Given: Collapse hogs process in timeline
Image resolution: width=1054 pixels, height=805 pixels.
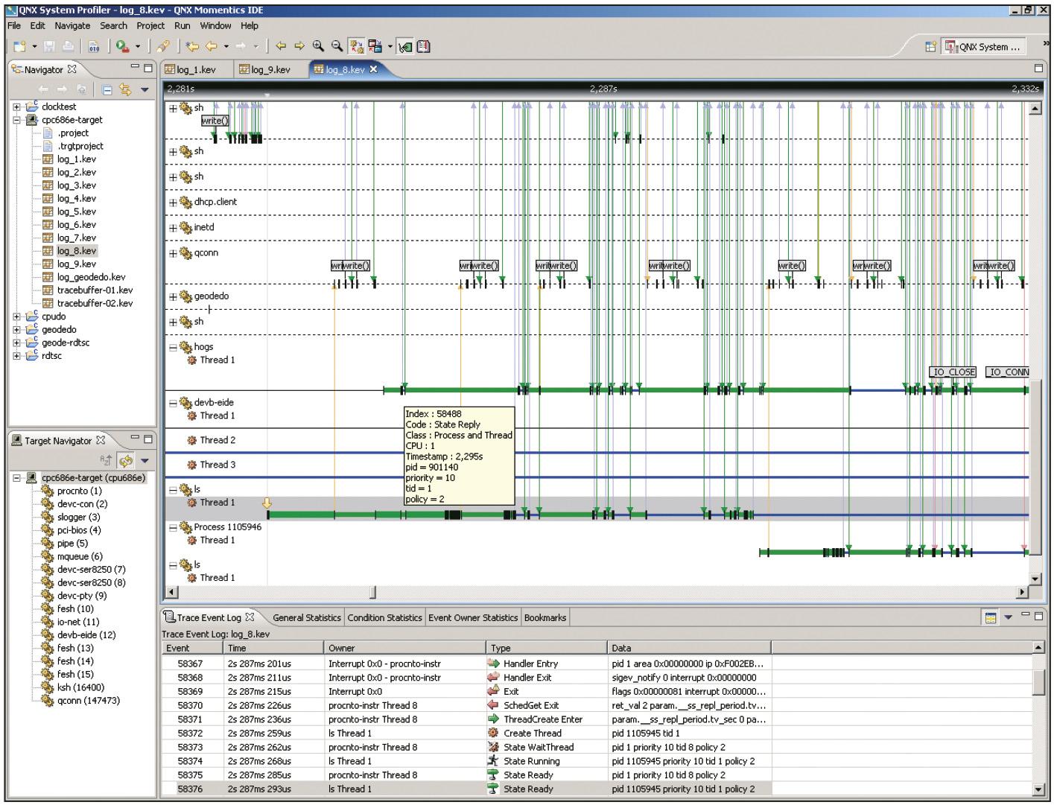Looking at the screenshot, I should (x=173, y=347).
